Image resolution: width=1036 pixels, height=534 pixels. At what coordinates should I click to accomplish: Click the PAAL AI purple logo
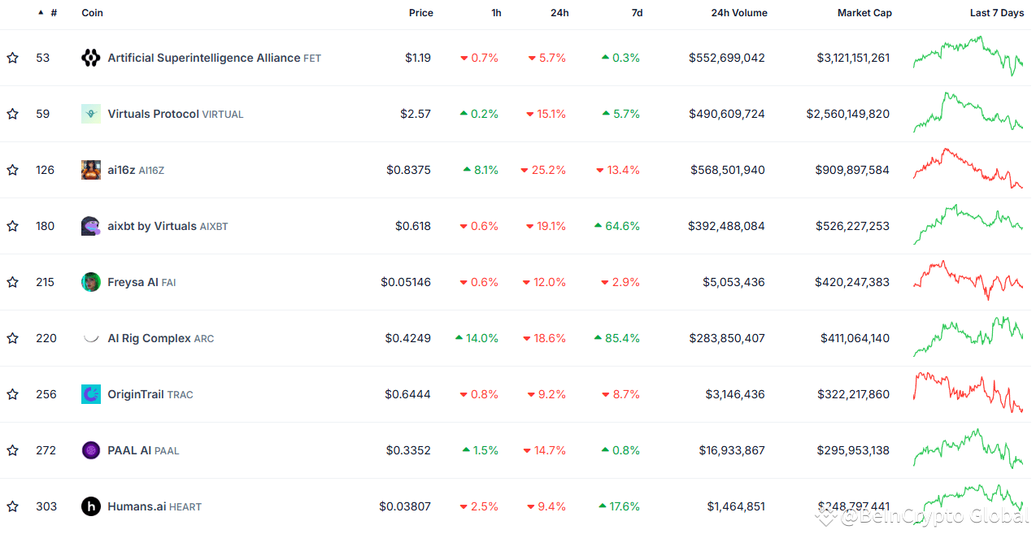pyautogui.click(x=91, y=450)
